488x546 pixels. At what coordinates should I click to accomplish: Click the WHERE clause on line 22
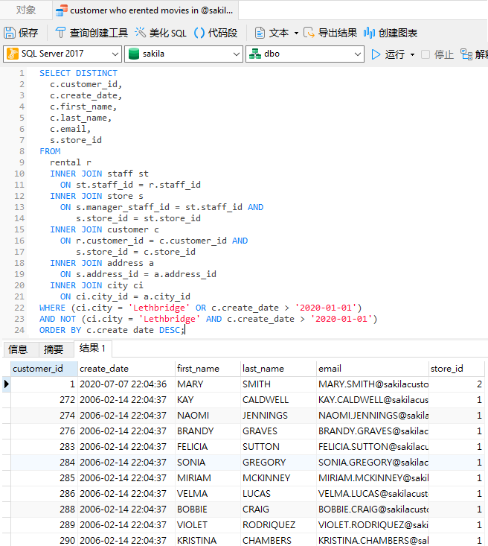[201, 308]
